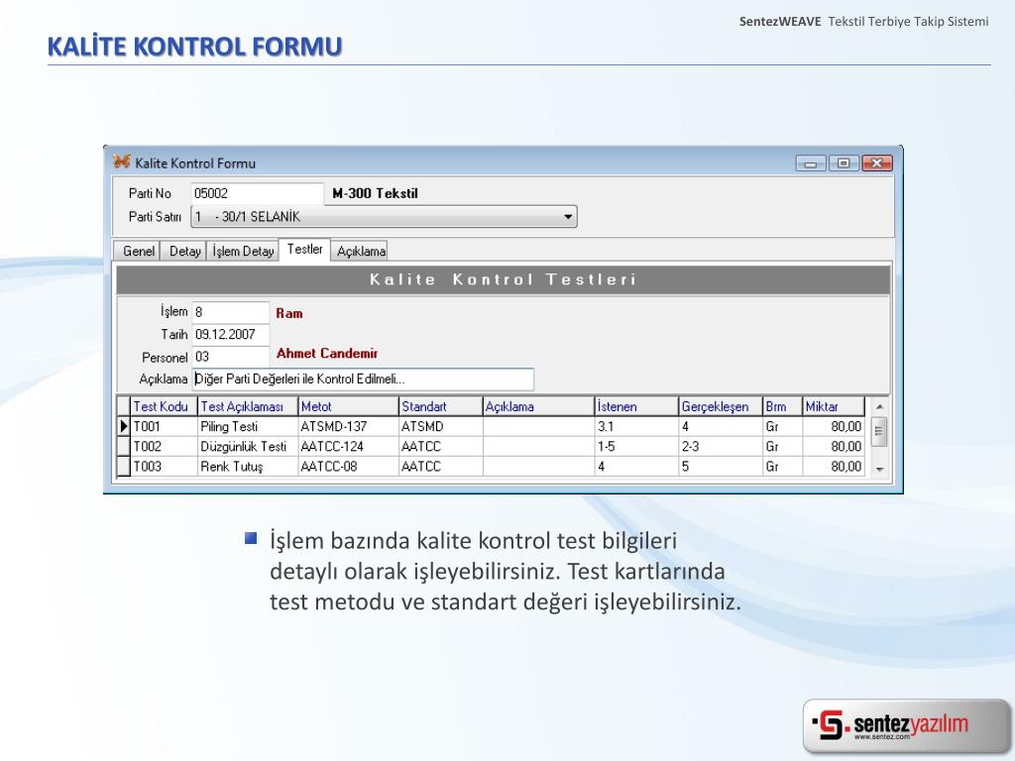
Task: Click the AATCC-08 method cell
Action: 348,467
